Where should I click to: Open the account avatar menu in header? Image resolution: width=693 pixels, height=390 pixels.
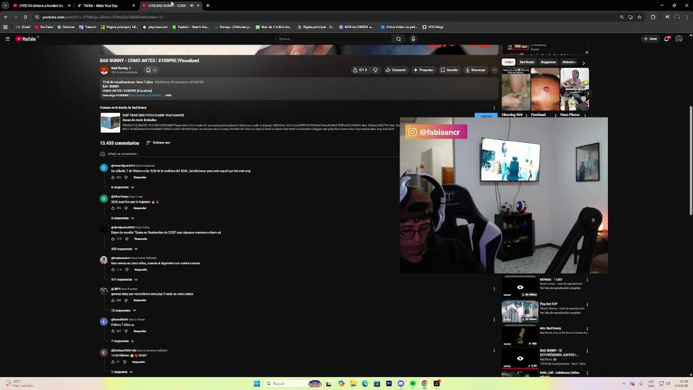click(x=679, y=39)
